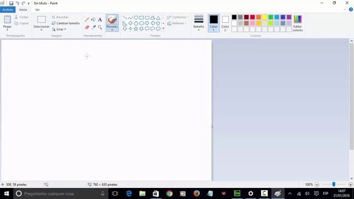Screen dimensions: 354x199
Task: Choose the Triangle shape
Action: [x=158, y=18]
